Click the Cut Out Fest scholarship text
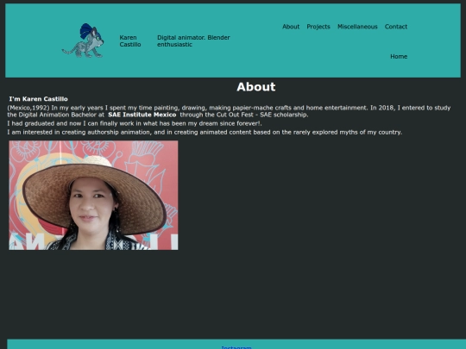 coord(244,115)
